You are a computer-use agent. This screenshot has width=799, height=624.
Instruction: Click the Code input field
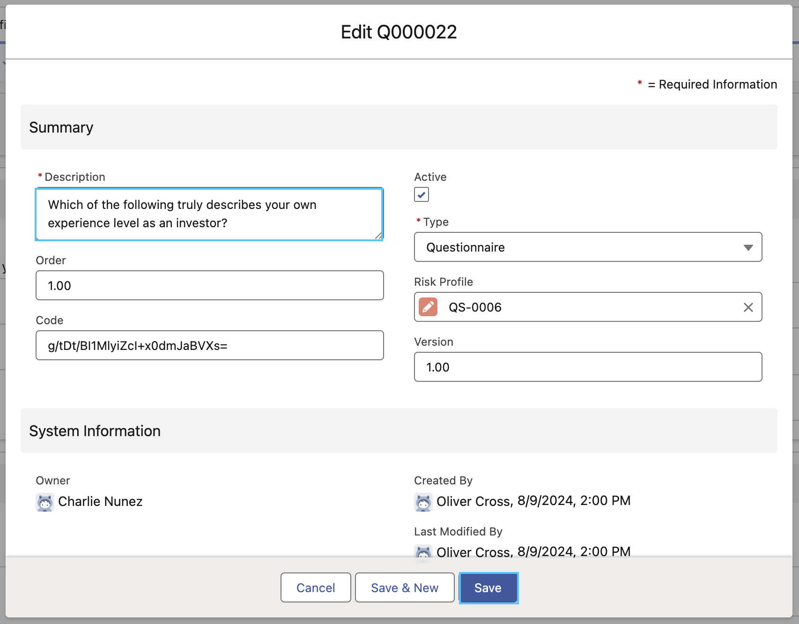(210, 345)
